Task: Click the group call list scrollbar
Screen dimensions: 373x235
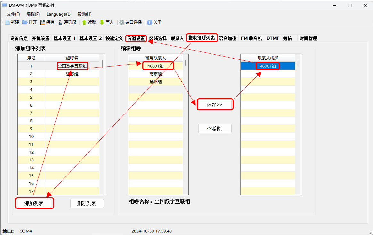Action: click(x=102, y=128)
